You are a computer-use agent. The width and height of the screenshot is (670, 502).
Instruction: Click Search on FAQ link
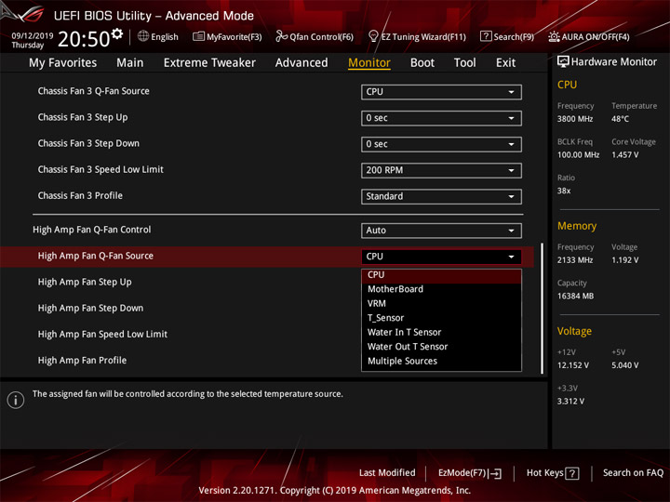633,473
